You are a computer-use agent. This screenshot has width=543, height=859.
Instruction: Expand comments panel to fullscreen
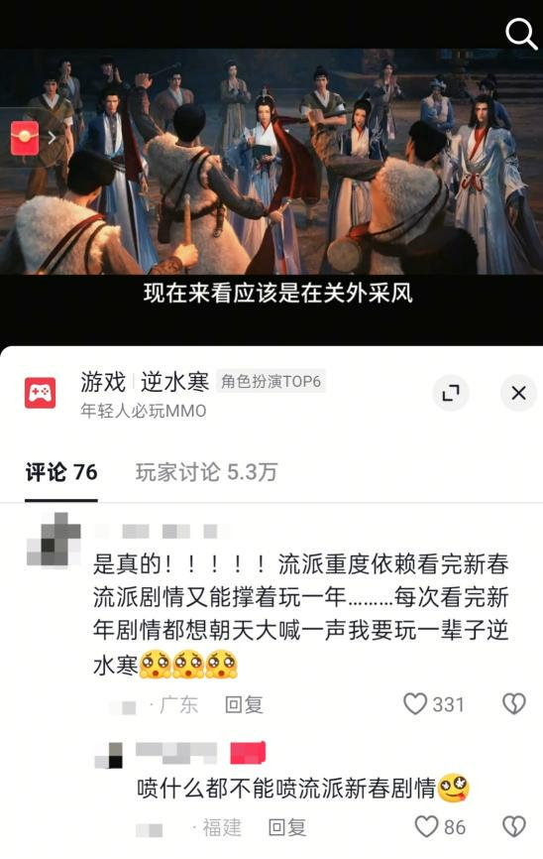click(451, 393)
